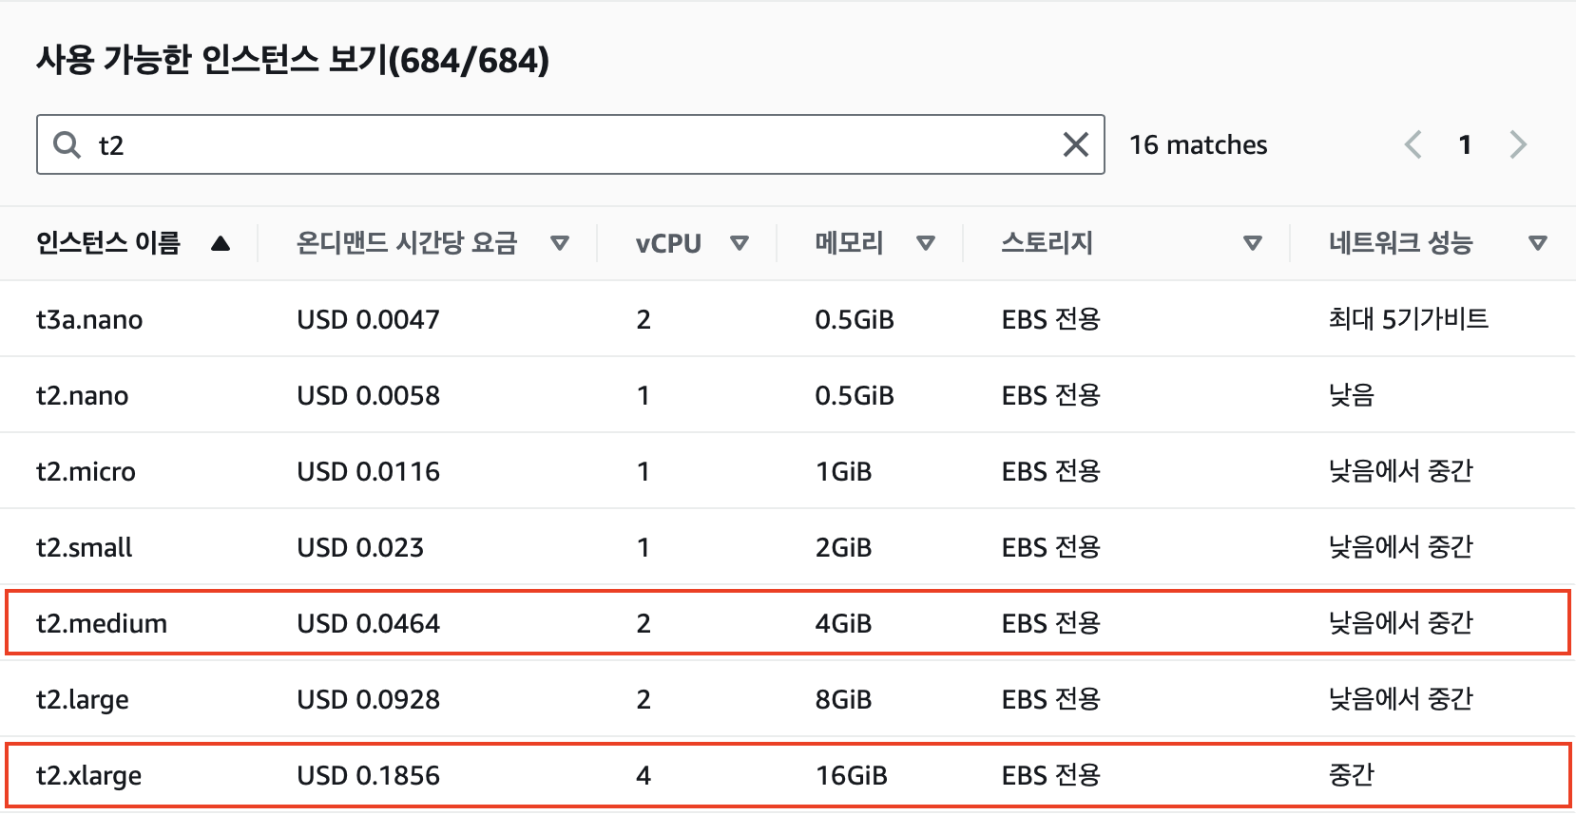Click the USD 0.0928 price cell
The height and width of the screenshot is (815, 1576).
(x=368, y=699)
